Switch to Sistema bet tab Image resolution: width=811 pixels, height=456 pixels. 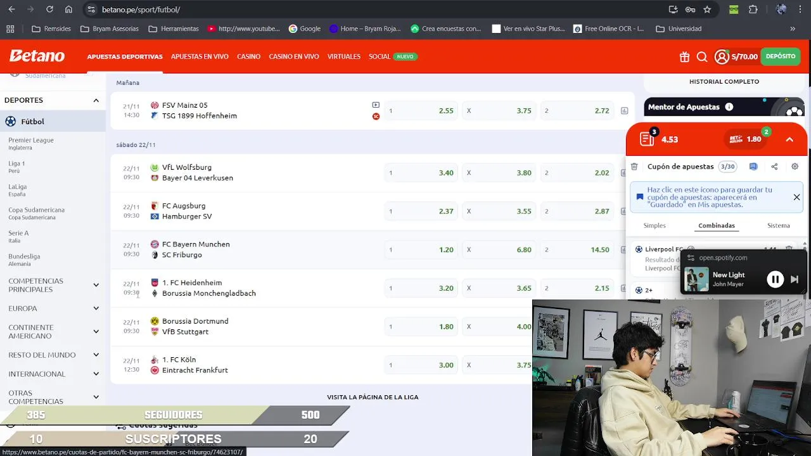coord(778,225)
